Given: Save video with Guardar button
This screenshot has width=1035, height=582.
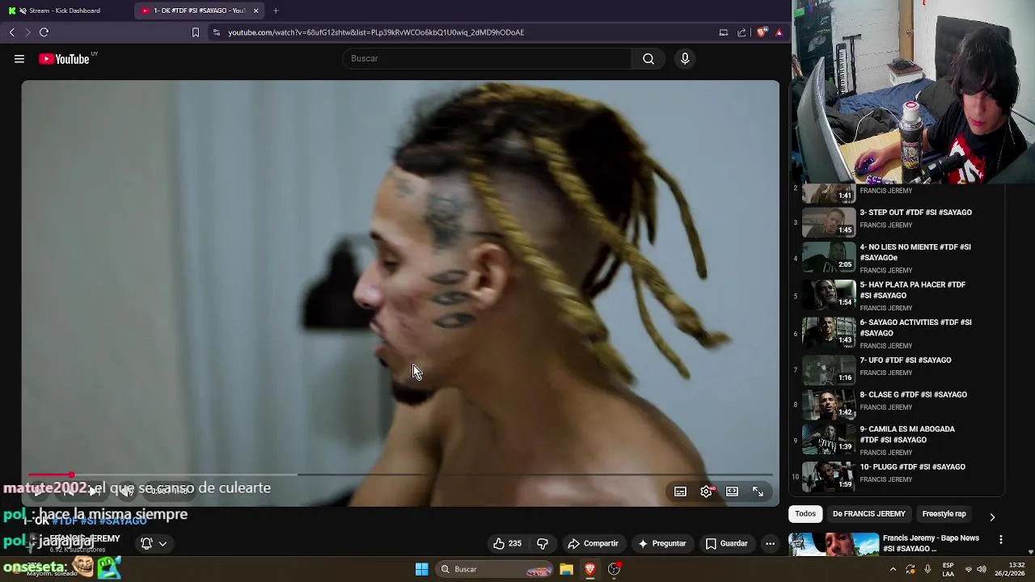Looking at the screenshot, I should pos(726,543).
